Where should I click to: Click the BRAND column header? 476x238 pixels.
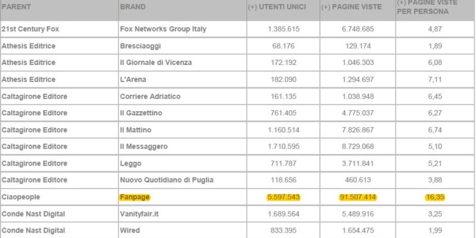[133, 7]
